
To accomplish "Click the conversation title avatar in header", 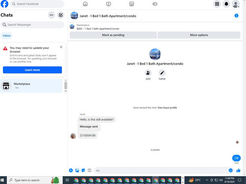I will point(74,16).
